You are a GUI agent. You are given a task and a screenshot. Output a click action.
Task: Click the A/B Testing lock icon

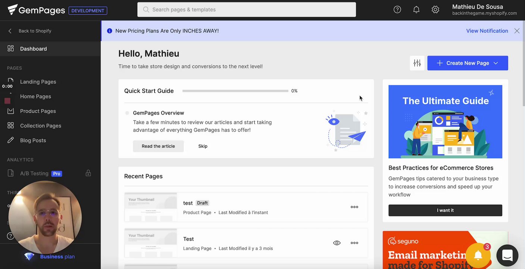point(88,173)
